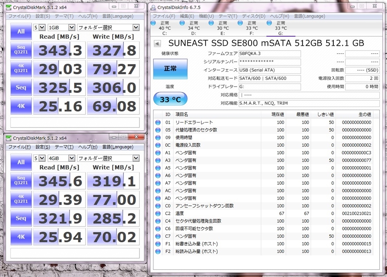Image resolution: width=387 pixels, height=277 pixels.
Task: Open 言語(Language) menu in CrystalDiskInfo
Action: coord(310,16)
